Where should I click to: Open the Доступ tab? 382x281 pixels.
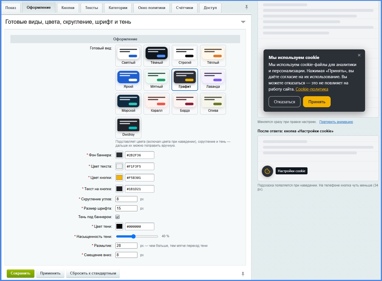(x=210, y=8)
